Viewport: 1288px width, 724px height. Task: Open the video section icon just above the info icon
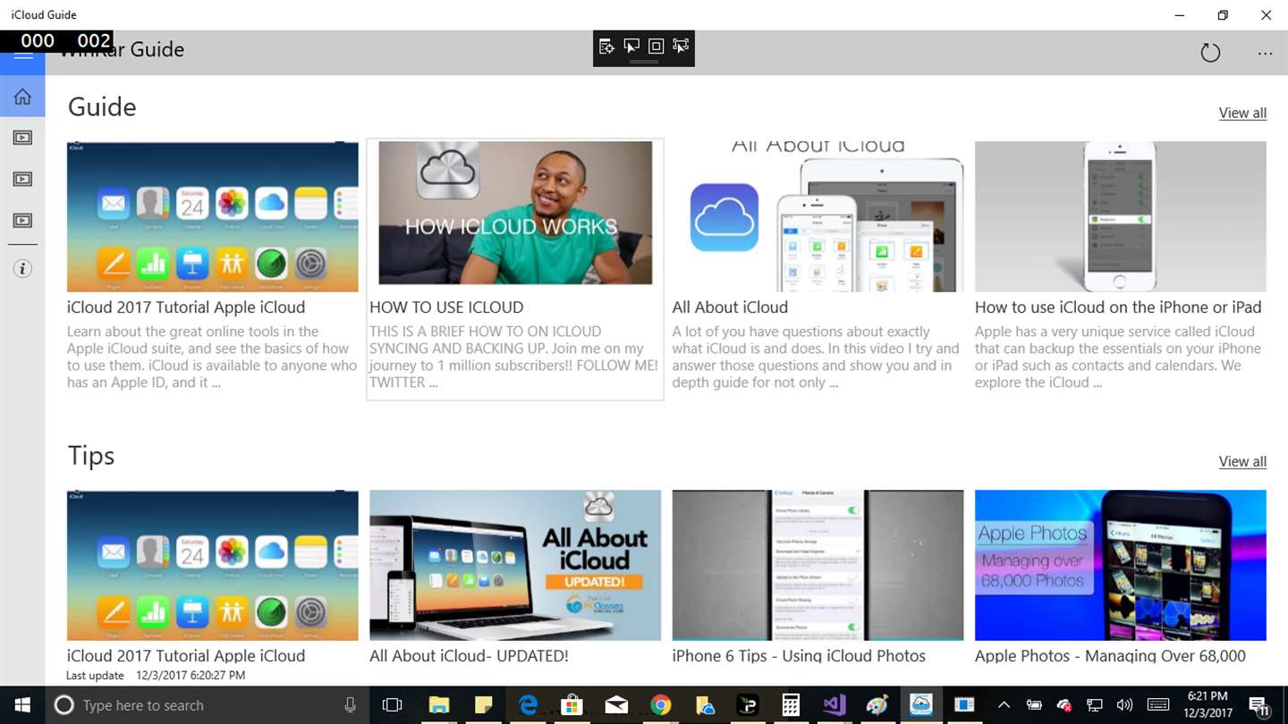tap(22, 220)
